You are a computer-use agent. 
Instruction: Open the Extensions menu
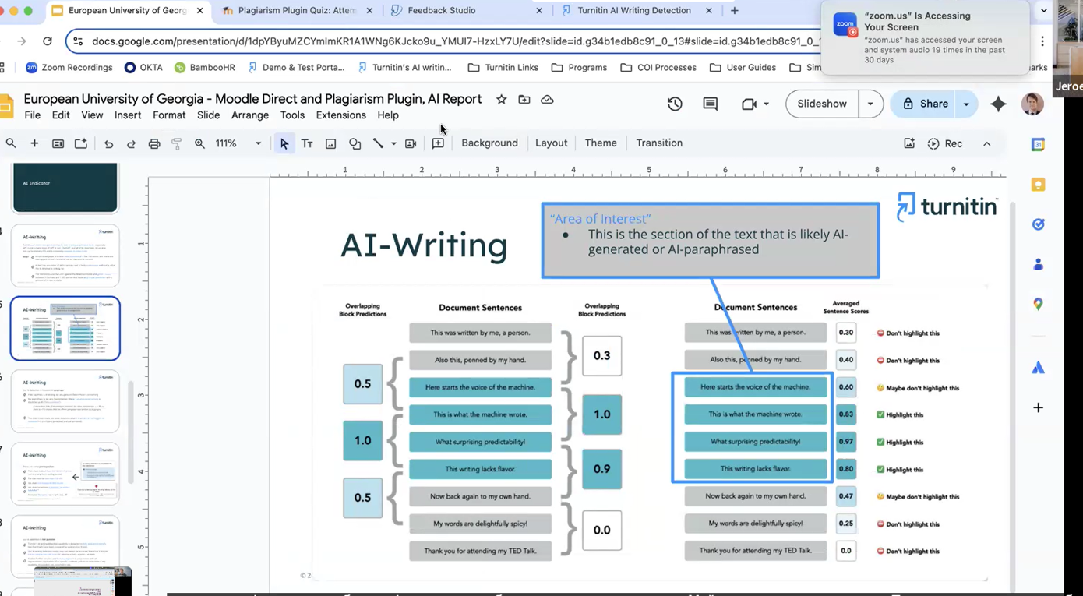pyautogui.click(x=340, y=115)
